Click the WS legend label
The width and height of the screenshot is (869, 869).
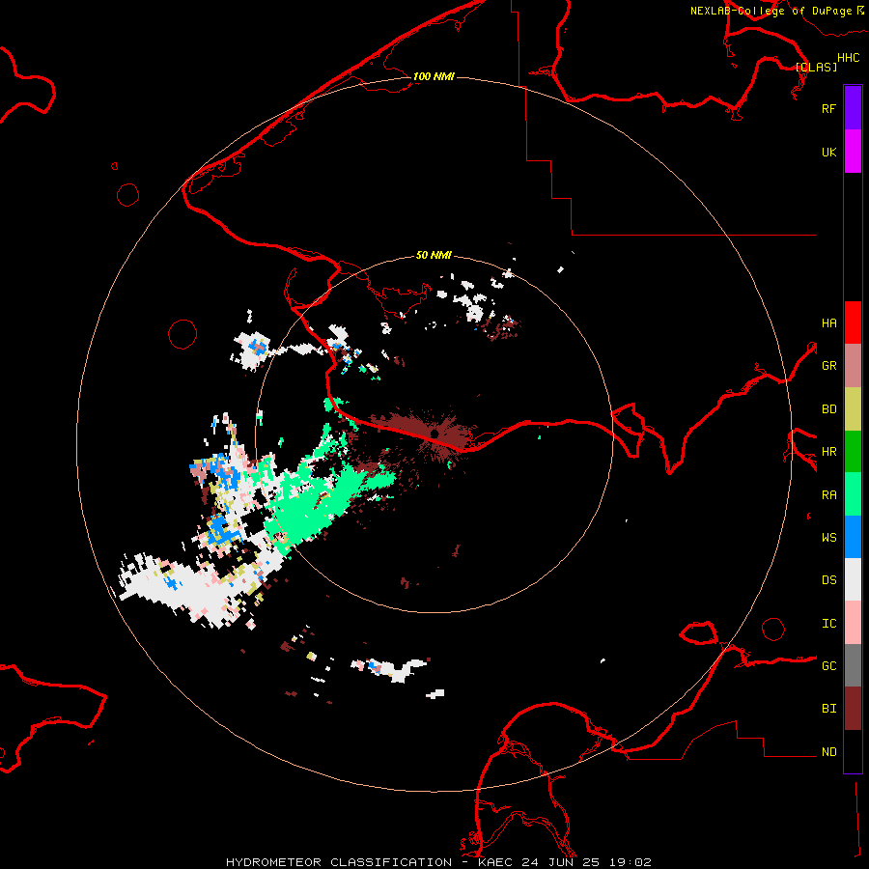coord(828,538)
